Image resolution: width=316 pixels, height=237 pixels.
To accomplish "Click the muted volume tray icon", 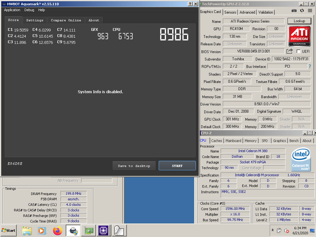I will pos(286,230).
